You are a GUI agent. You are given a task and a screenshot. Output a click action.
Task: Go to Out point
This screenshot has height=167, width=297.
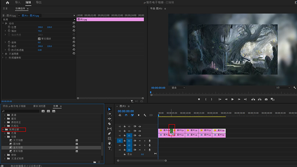pos(245,99)
